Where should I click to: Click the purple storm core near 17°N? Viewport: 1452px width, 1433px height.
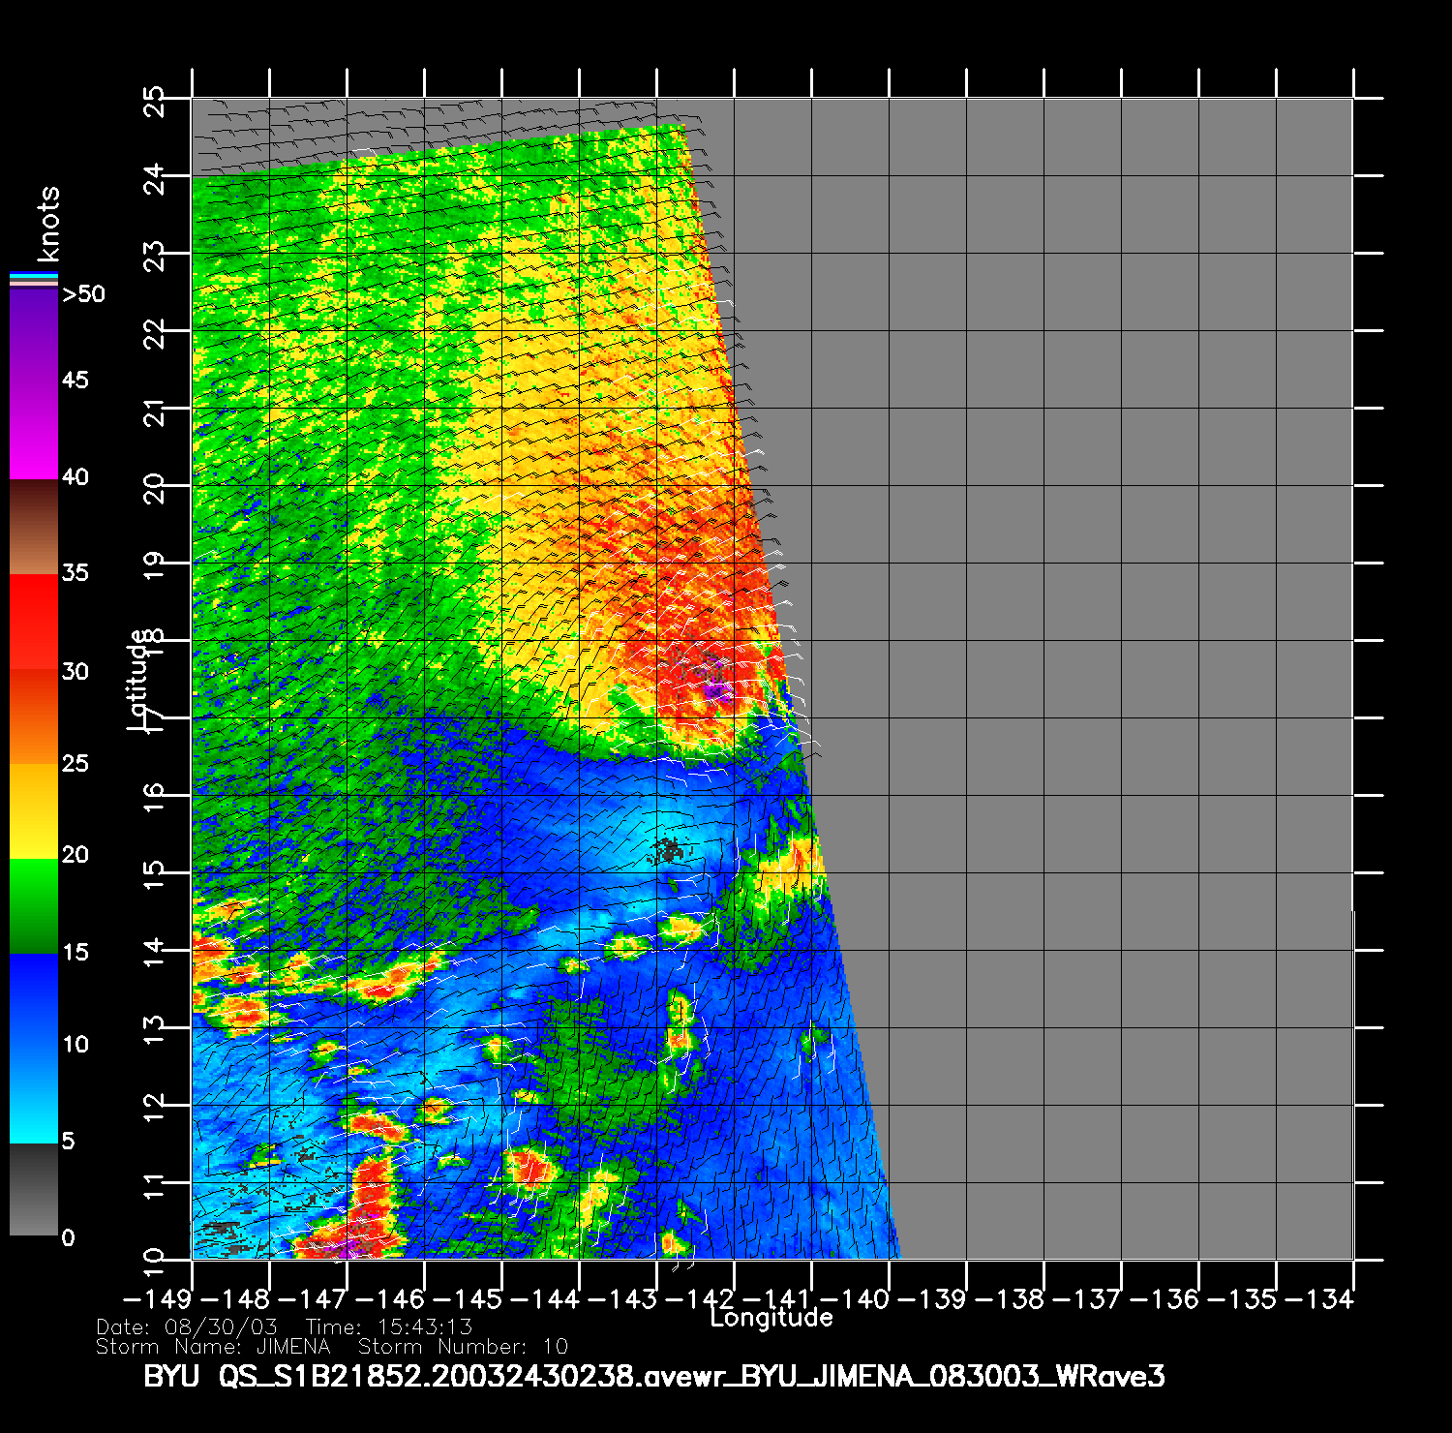coord(715,689)
